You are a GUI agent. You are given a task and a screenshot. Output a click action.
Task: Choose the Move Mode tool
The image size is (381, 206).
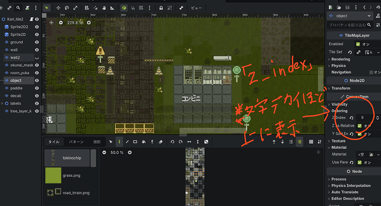(59, 8)
